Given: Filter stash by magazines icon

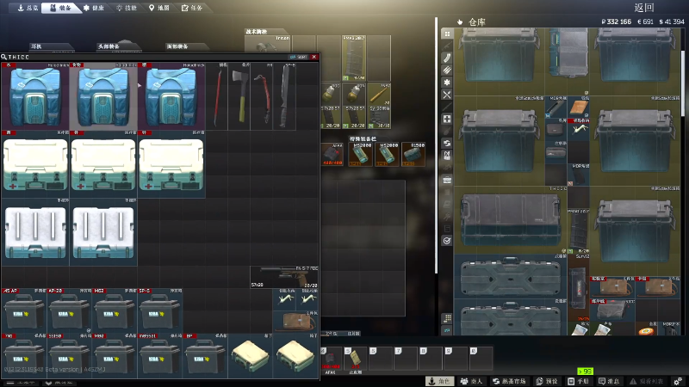Looking at the screenshot, I should 447,58.
